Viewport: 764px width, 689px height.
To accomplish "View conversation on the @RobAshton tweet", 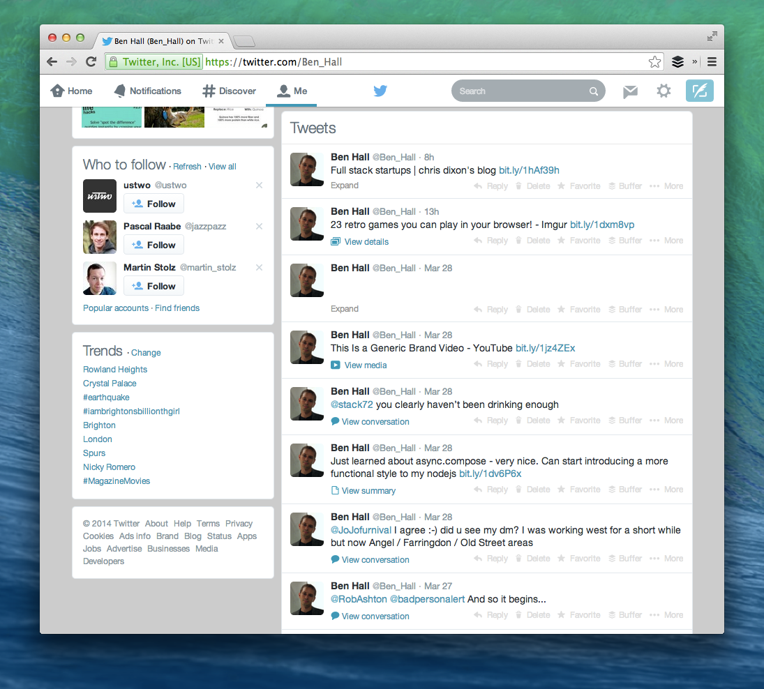I will pos(370,616).
